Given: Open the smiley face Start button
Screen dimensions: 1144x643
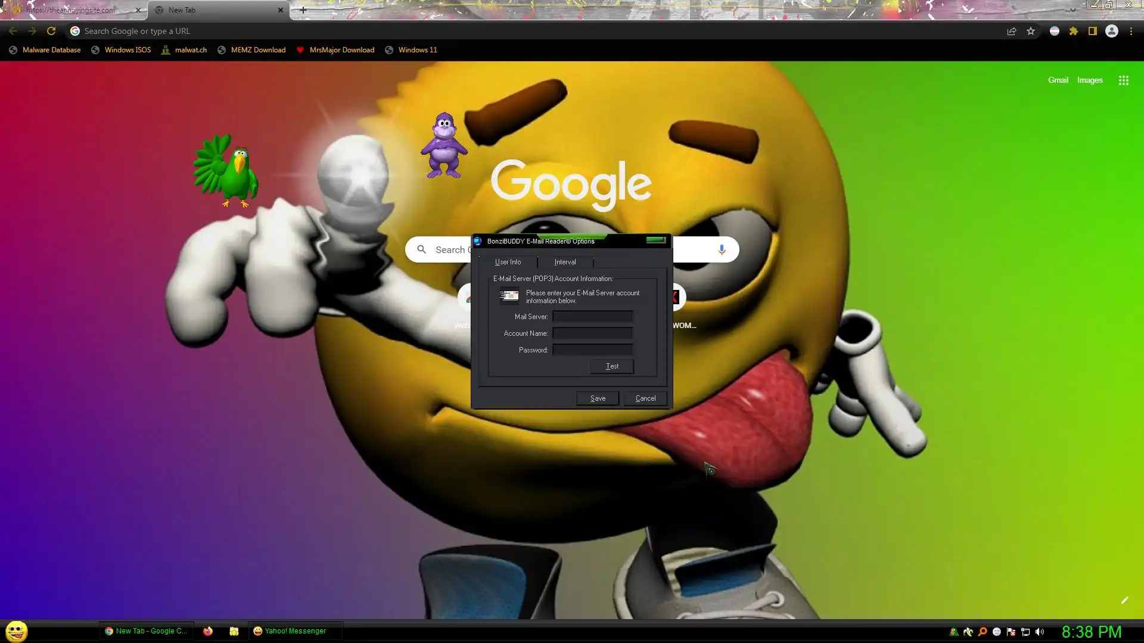Looking at the screenshot, I should [x=17, y=631].
